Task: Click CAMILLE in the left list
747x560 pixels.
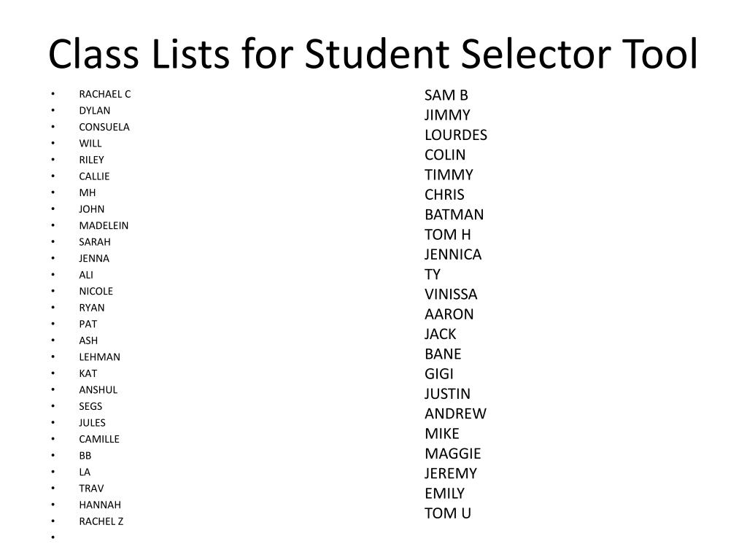Action: (99, 439)
